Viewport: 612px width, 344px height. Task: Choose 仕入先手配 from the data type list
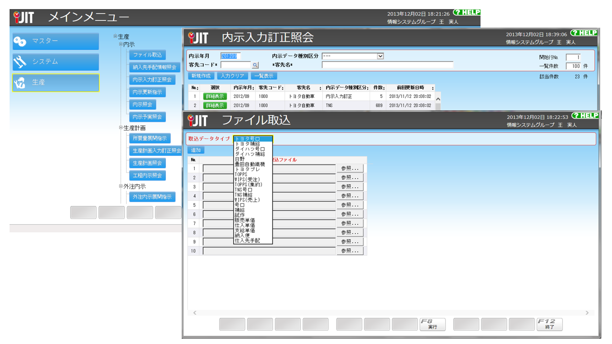point(253,241)
